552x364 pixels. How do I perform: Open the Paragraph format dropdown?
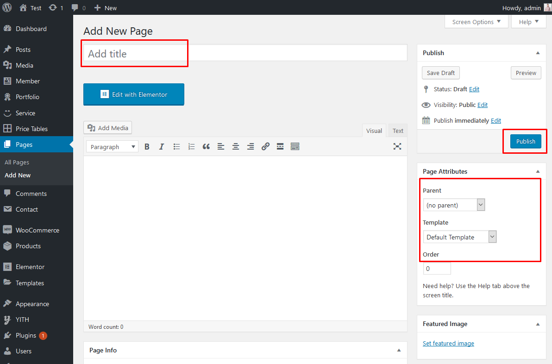coord(112,147)
